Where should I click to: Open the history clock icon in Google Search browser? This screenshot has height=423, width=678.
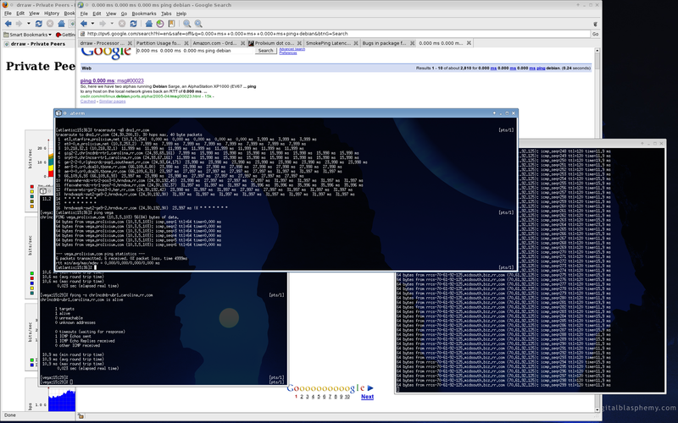pyautogui.click(x=160, y=24)
